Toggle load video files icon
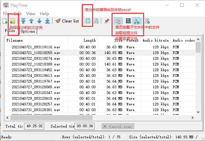 (x=128, y=21)
